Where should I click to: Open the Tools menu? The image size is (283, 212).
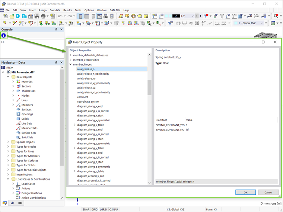pos(78,10)
